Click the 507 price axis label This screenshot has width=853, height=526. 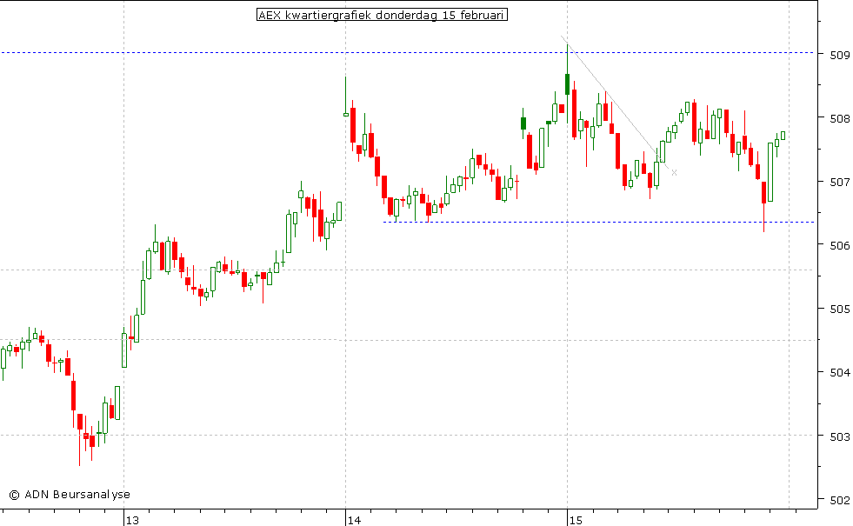(x=839, y=183)
